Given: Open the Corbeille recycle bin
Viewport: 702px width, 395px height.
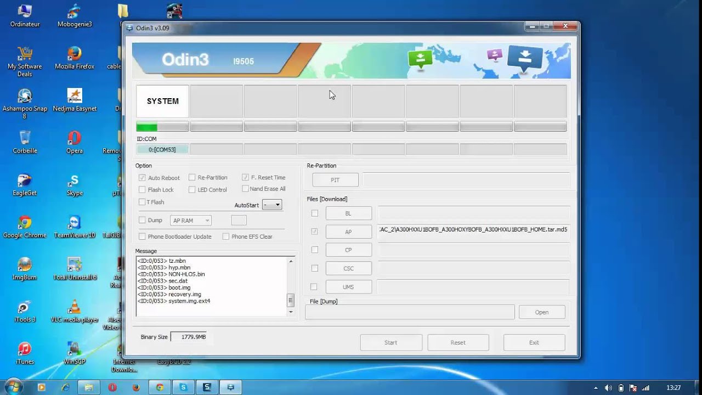Looking at the screenshot, I should pyautogui.click(x=25, y=142).
